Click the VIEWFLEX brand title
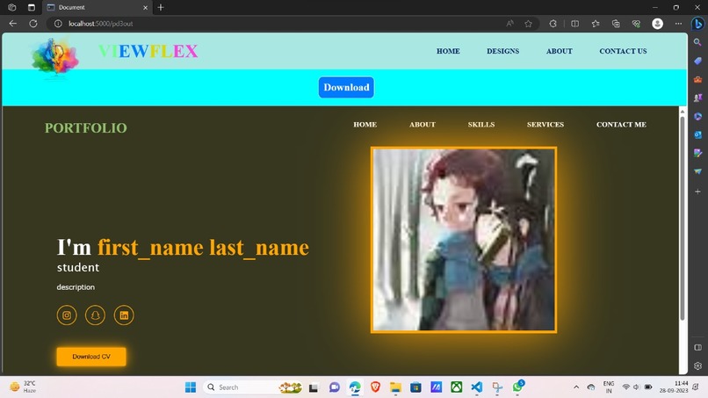 148,51
